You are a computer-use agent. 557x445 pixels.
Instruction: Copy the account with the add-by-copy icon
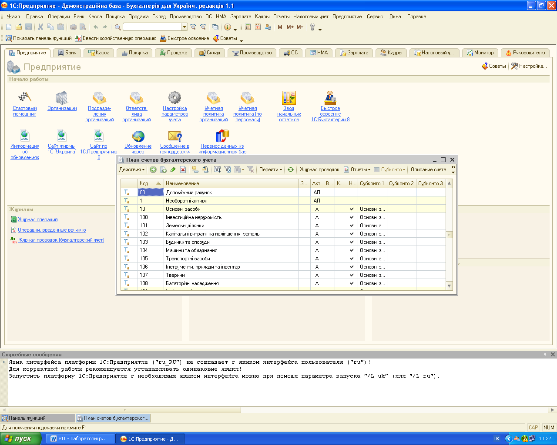[x=163, y=169]
